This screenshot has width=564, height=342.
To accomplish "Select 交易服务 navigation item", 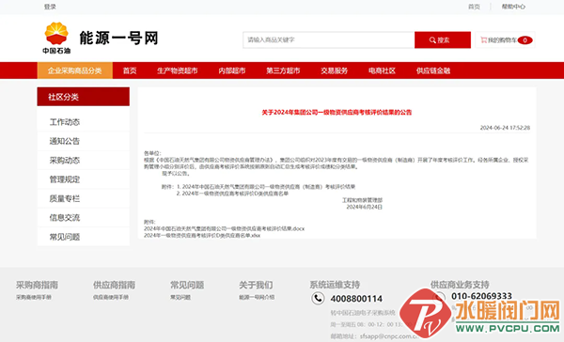I will [334, 70].
